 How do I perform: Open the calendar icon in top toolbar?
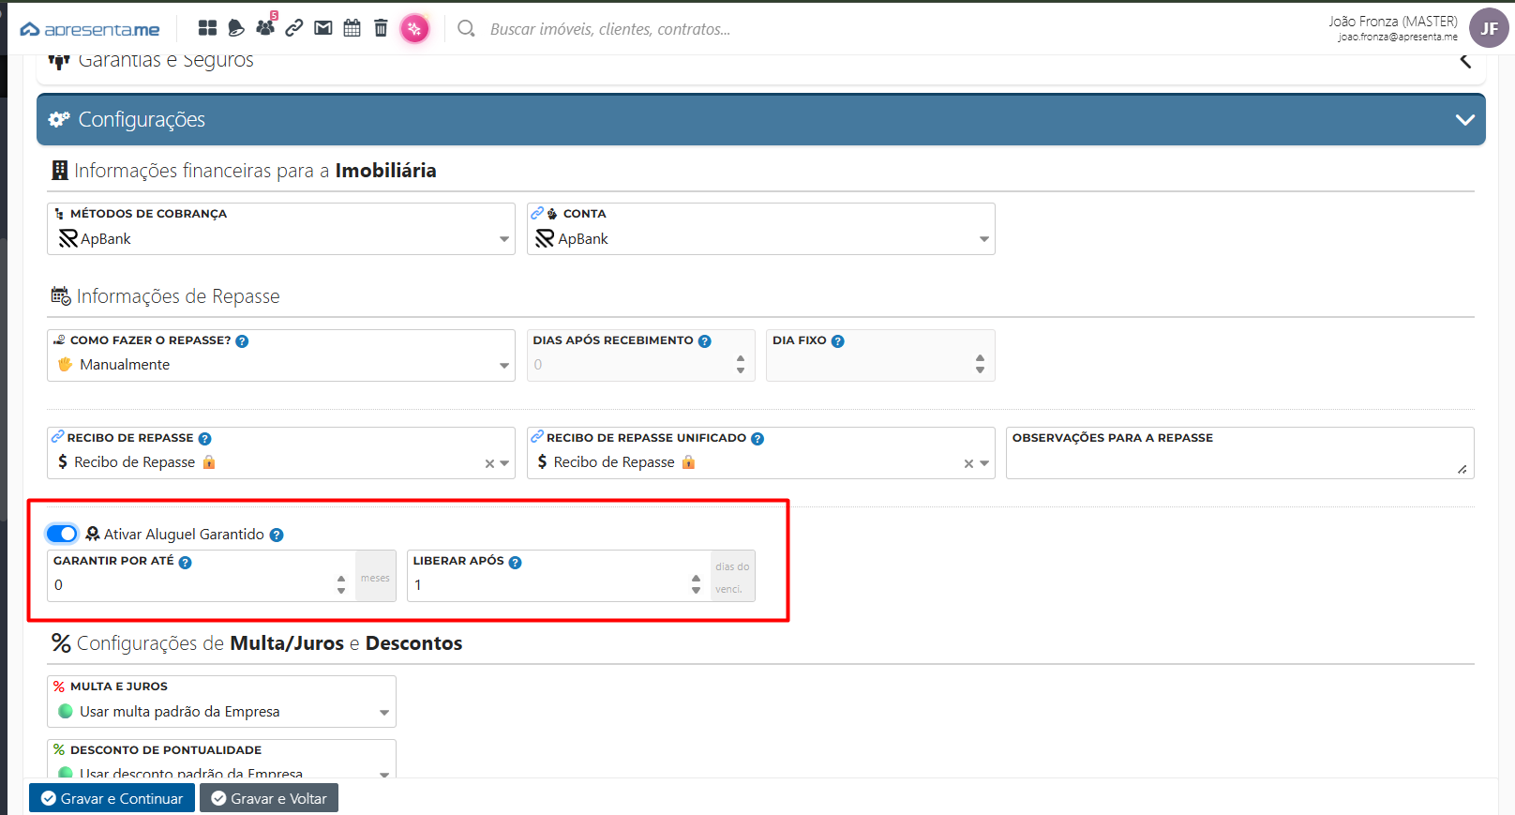[352, 28]
